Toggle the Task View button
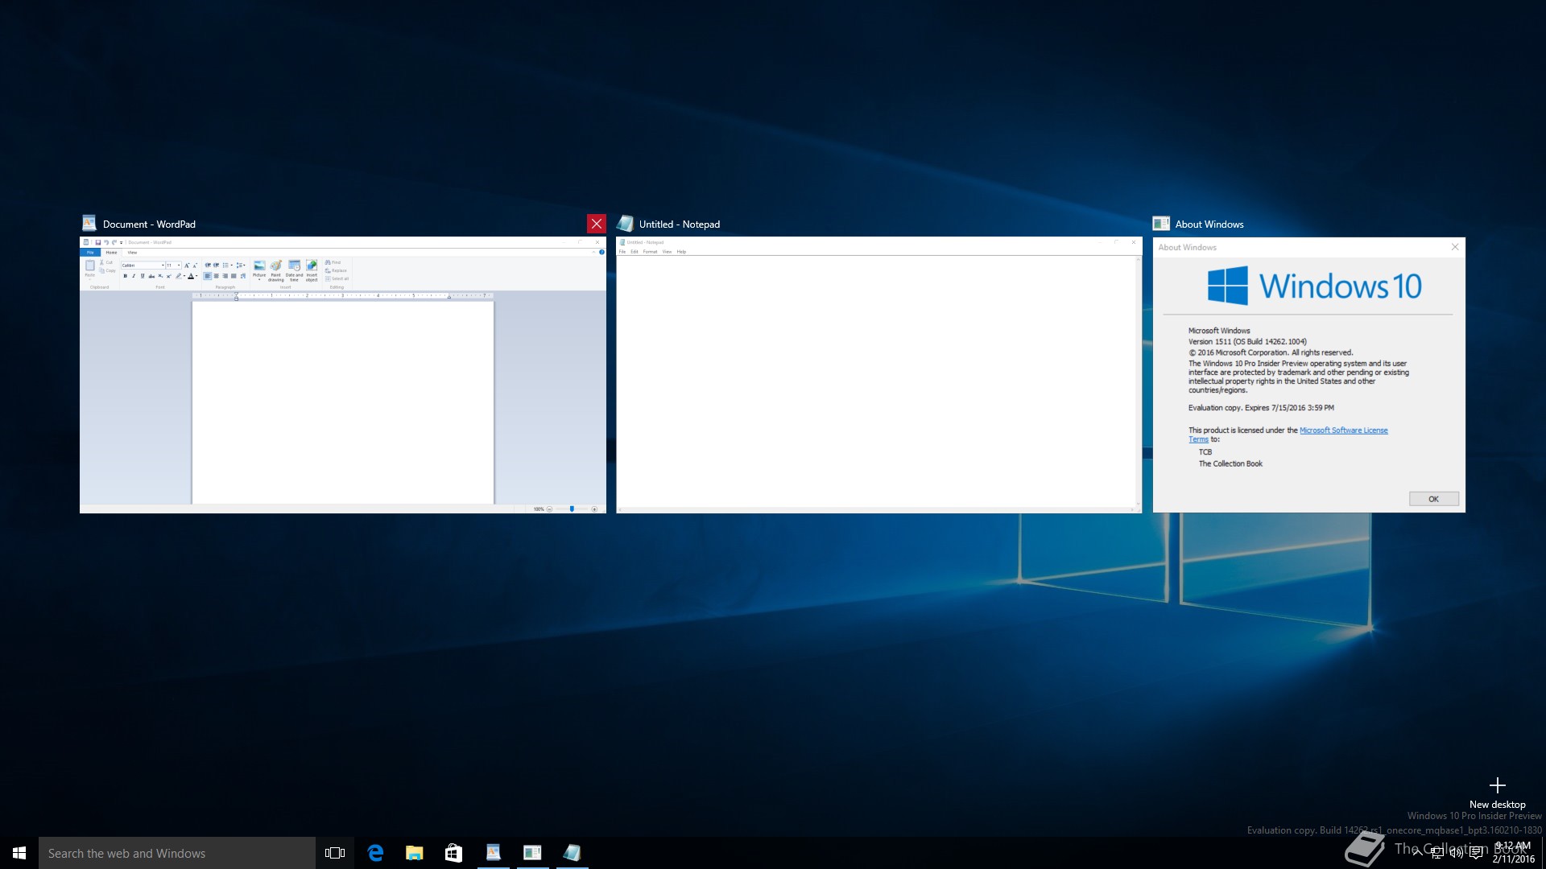Image resolution: width=1546 pixels, height=869 pixels. coord(335,853)
